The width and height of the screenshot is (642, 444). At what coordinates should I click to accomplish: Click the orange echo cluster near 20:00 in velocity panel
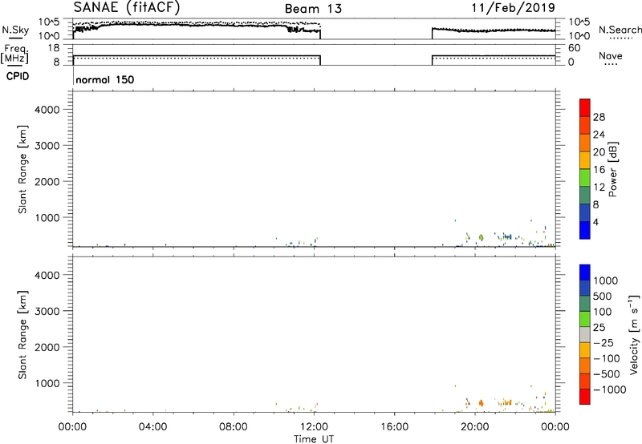[x=481, y=402]
